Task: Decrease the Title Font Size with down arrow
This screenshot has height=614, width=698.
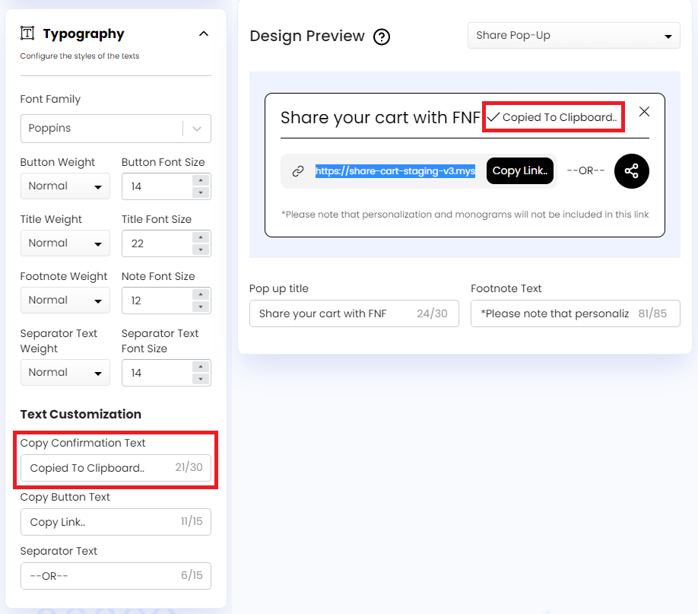Action: click(201, 250)
